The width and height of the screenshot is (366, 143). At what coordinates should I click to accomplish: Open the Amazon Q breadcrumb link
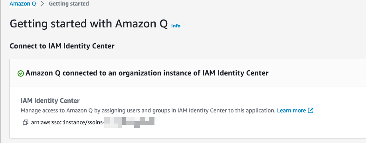(23, 4)
